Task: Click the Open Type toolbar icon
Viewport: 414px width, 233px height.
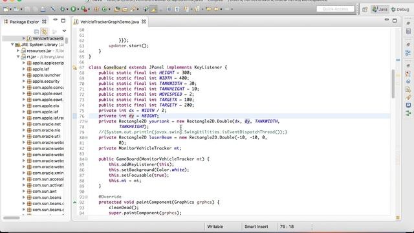Action: point(116,9)
